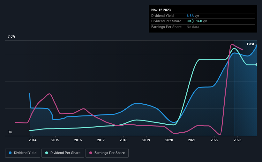Image resolution: width=262 pixels, height=162 pixels.
Task: Click the teal Dividend Per Share end-point marker
Action: 256,65
